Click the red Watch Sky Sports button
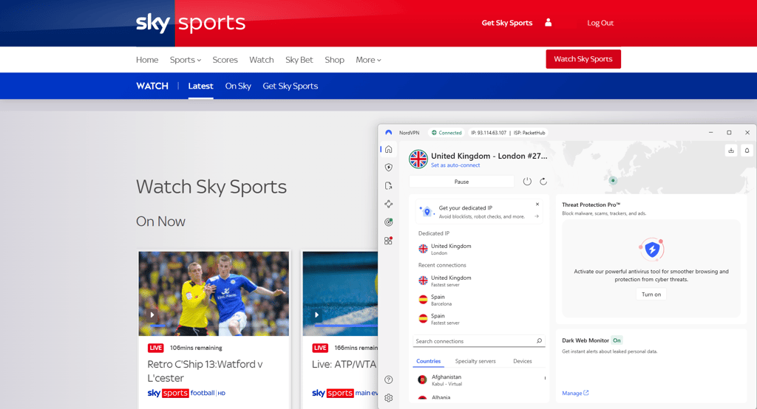The image size is (757, 409). point(583,59)
